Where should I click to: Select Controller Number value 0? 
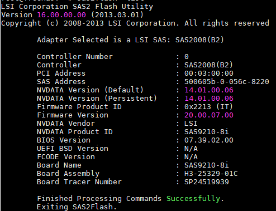pyautogui.click(x=187, y=57)
